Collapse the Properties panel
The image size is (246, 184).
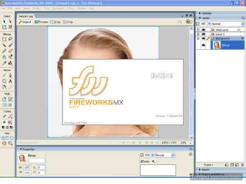tap(21, 149)
